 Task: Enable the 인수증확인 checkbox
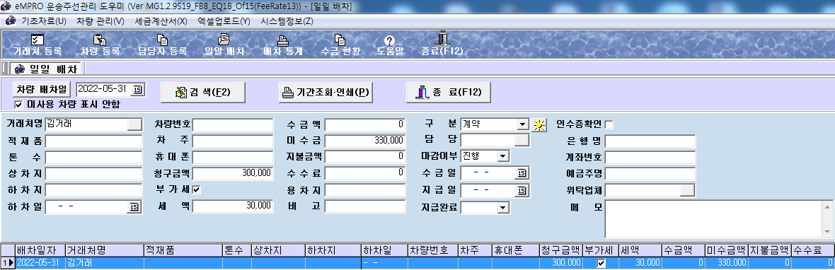coord(609,124)
